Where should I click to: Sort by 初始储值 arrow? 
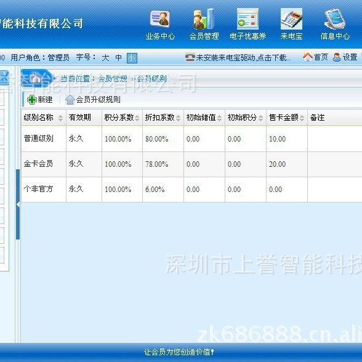(x=219, y=118)
